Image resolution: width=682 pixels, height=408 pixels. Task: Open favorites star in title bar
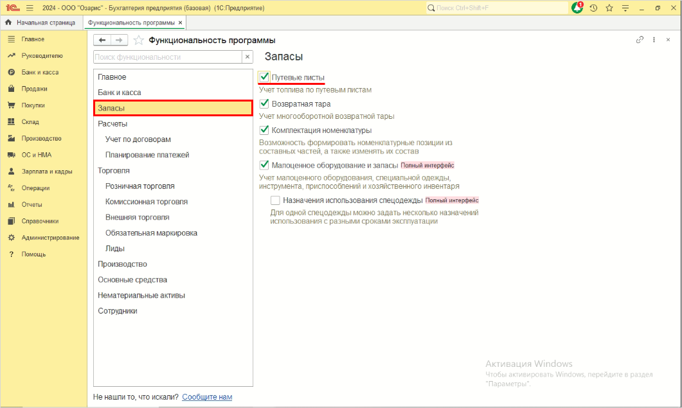click(609, 8)
